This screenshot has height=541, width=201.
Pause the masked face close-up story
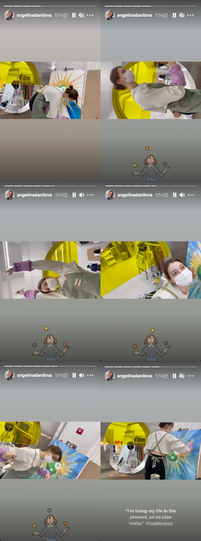point(174,195)
